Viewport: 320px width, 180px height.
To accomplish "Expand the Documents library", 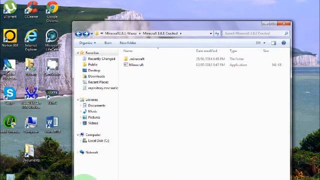I will point(80,105).
